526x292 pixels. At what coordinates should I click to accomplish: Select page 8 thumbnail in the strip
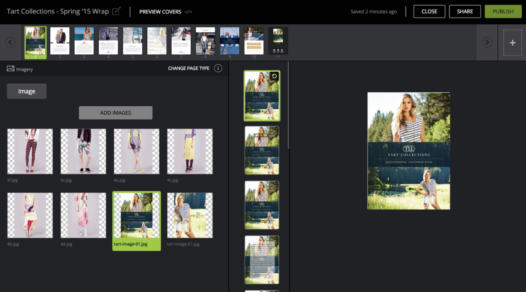coord(205,41)
